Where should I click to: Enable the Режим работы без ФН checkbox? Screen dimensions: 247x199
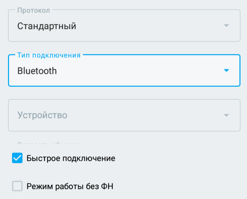coord(17,186)
